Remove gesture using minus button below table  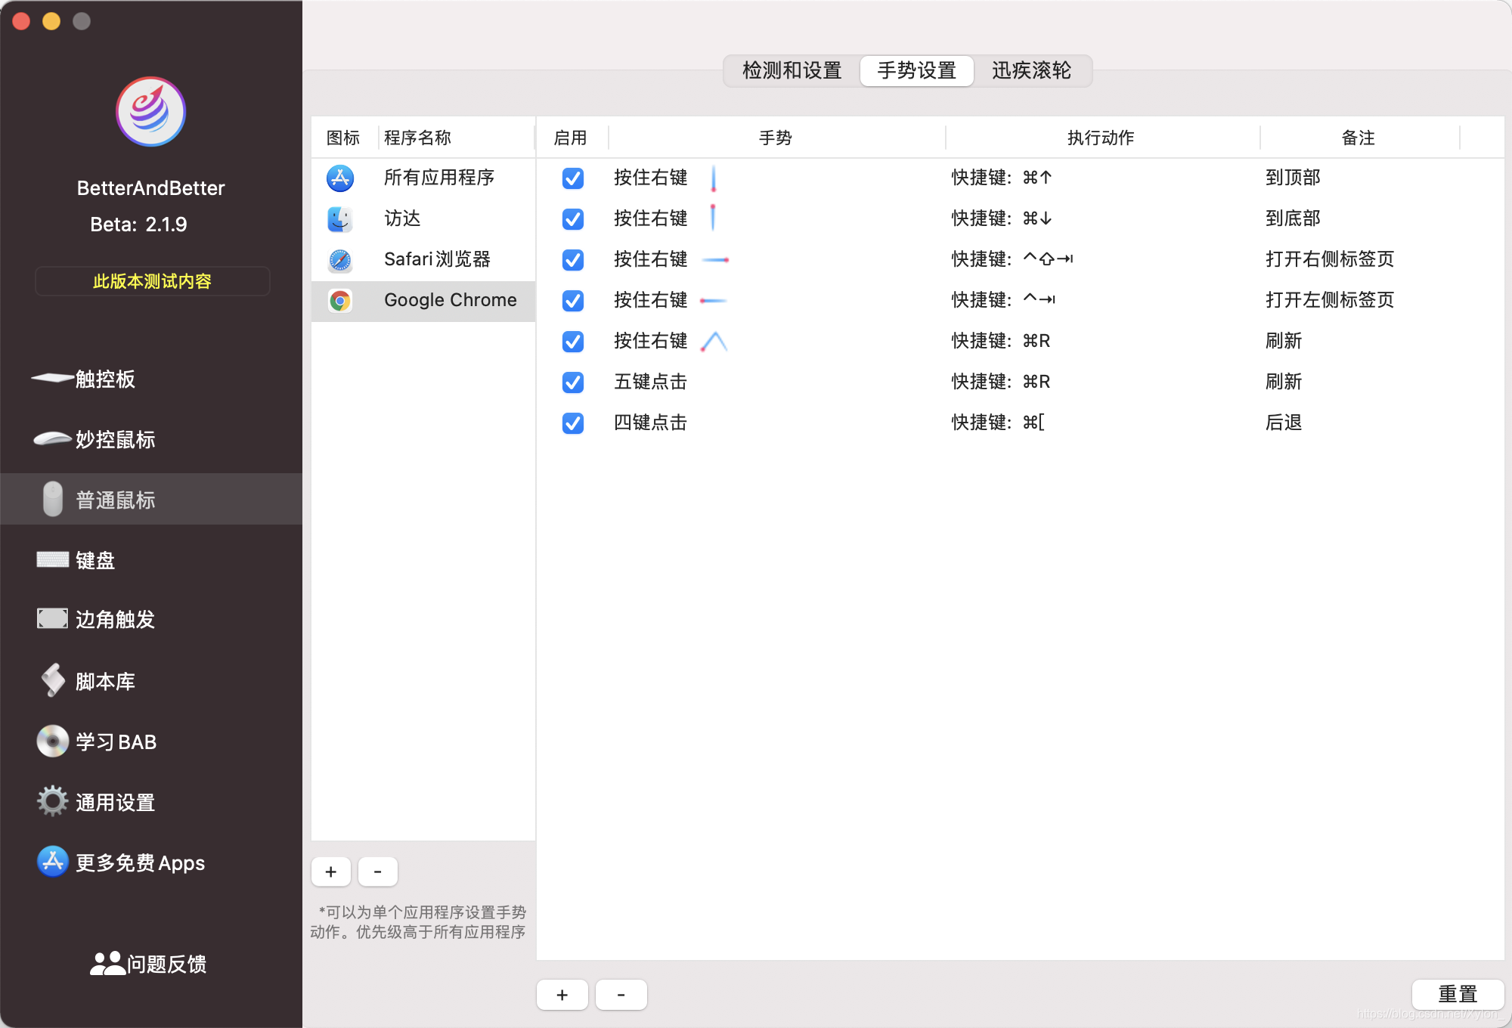pyautogui.click(x=621, y=995)
